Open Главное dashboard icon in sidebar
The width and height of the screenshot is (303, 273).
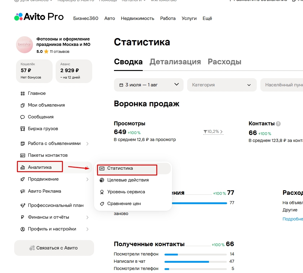[23, 94]
